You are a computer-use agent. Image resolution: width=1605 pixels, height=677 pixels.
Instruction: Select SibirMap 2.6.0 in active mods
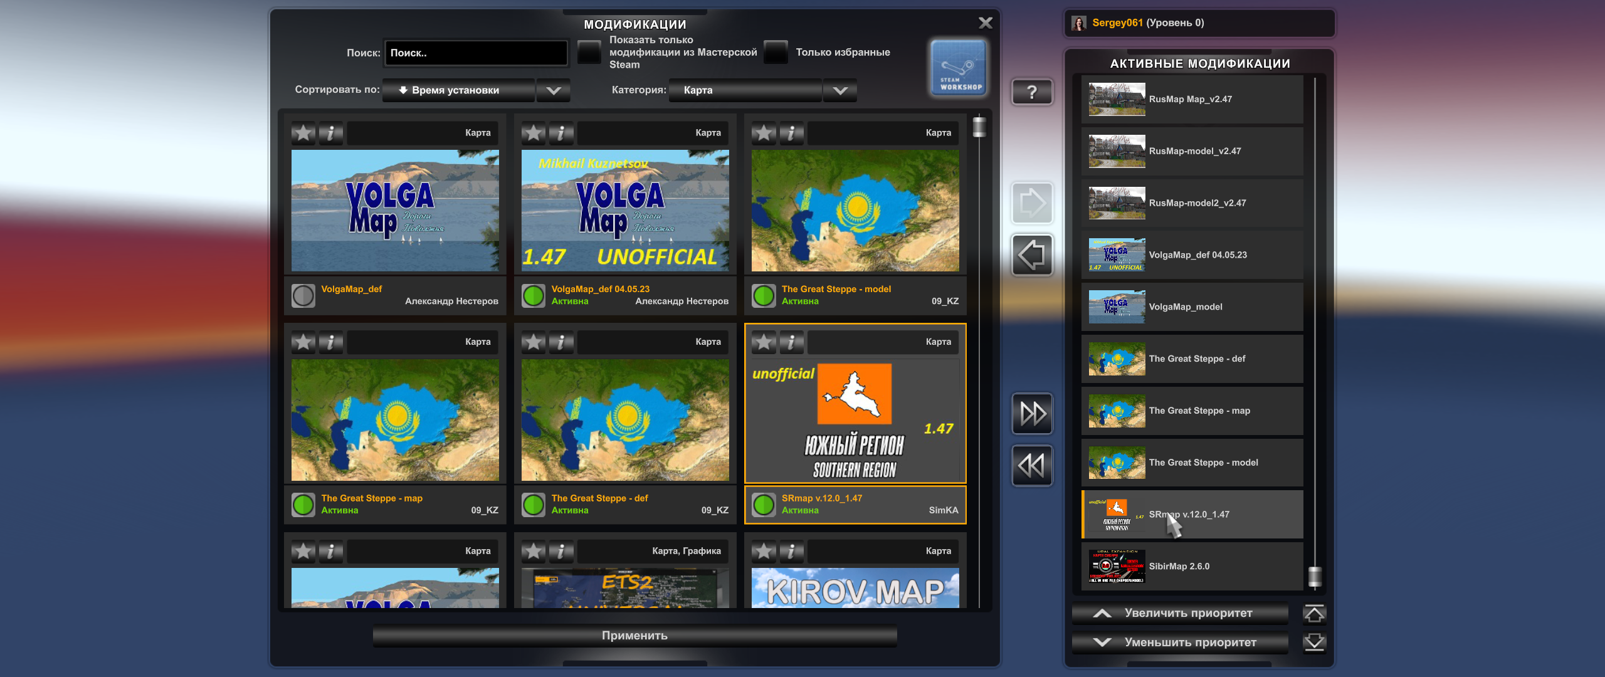1192,567
